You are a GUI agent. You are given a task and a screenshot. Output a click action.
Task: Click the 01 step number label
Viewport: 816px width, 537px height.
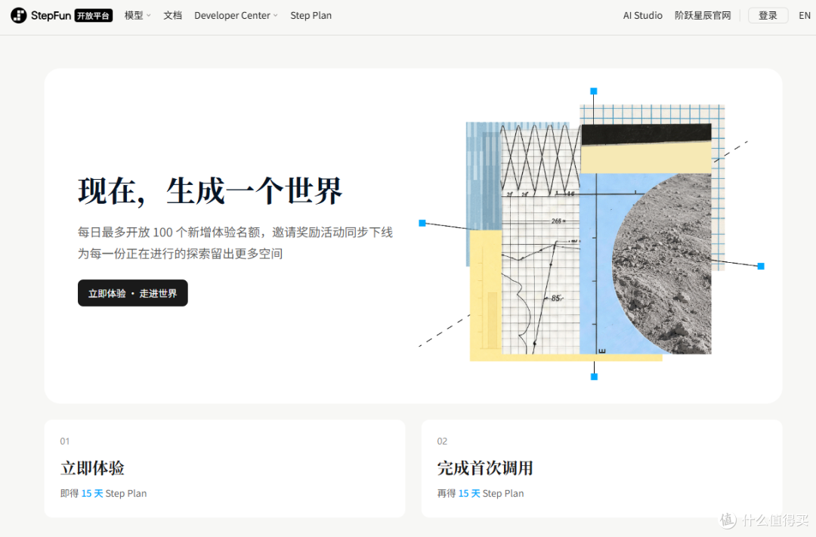(x=64, y=441)
